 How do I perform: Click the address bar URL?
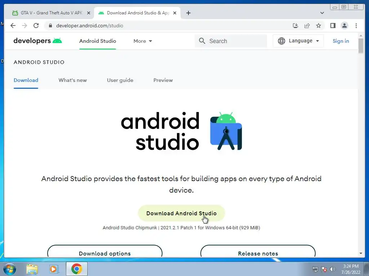[x=89, y=26]
